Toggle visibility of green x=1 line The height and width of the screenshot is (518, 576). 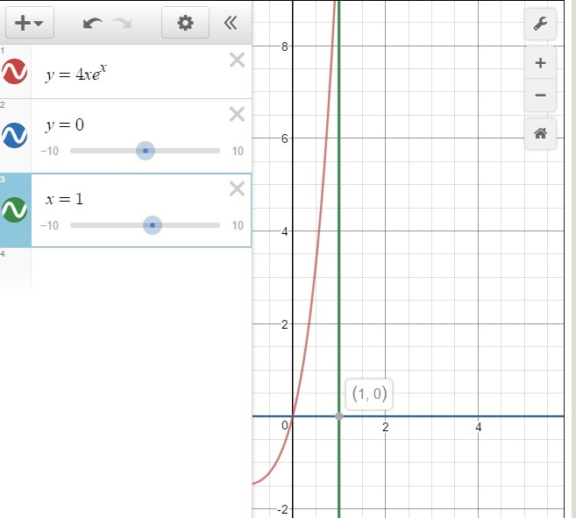pos(17,210)
